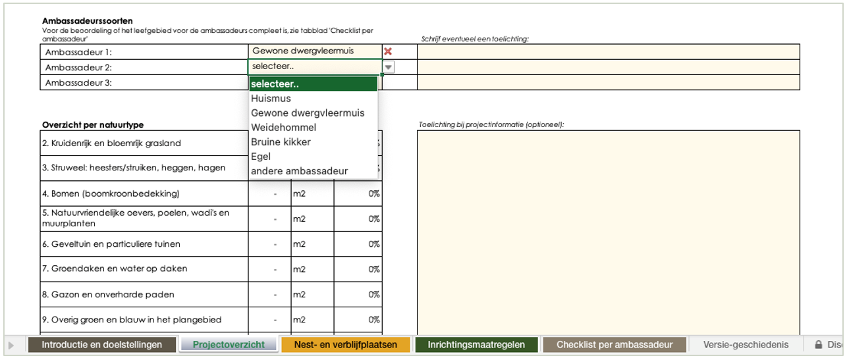This screenshot has width=845, height=358.
Task: Click the sheet tab scroll arrow
Action: pos(11,345)
